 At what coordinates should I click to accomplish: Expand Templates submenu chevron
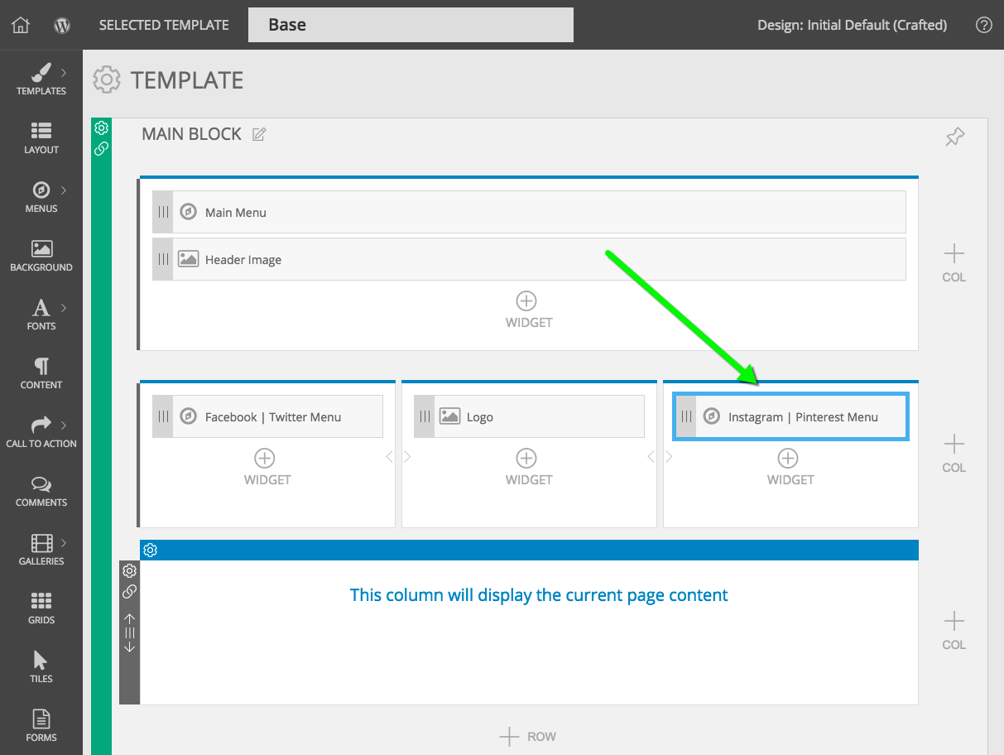point(64,73)
